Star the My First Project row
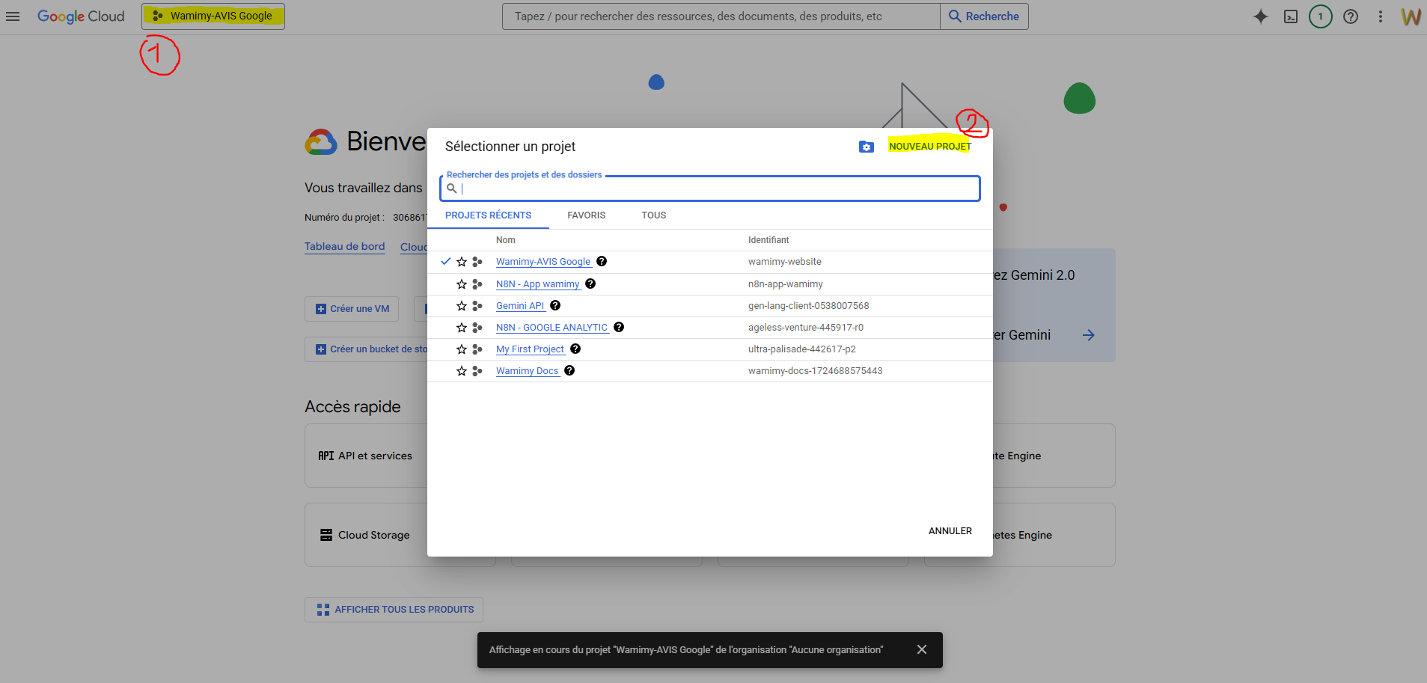This screenshot has height=683, width=1427. 462,349
